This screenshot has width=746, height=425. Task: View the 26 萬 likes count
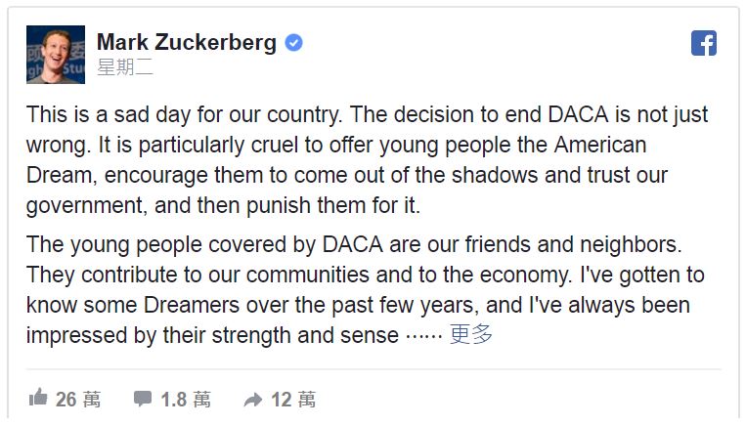[78, 399]
